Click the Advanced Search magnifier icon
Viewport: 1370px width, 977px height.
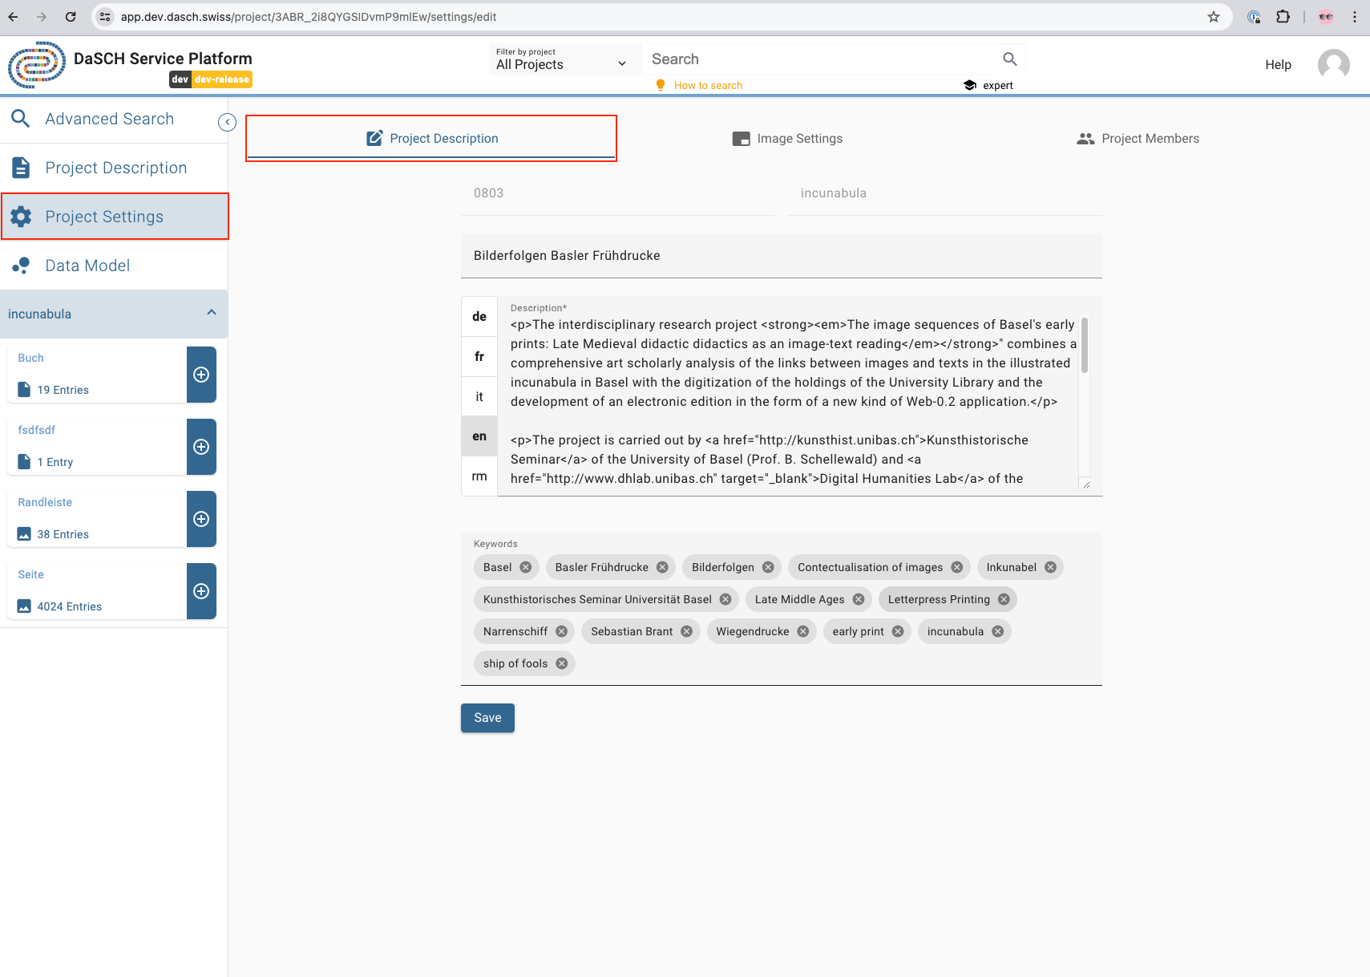click(21, 118)
